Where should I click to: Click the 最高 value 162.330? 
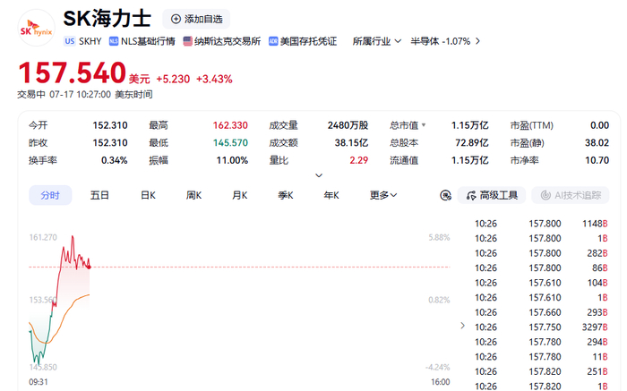pyautogui.click(x=230, y=125)
